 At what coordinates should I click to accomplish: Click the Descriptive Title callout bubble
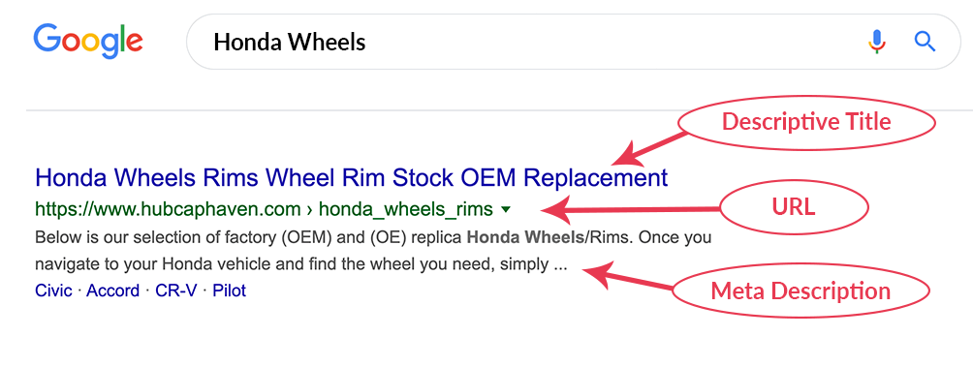806,121
